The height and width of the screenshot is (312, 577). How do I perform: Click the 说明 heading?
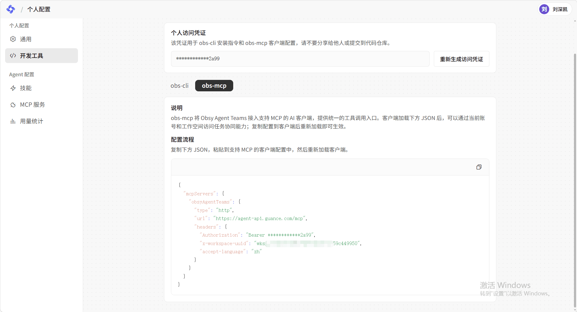point(176,108)
